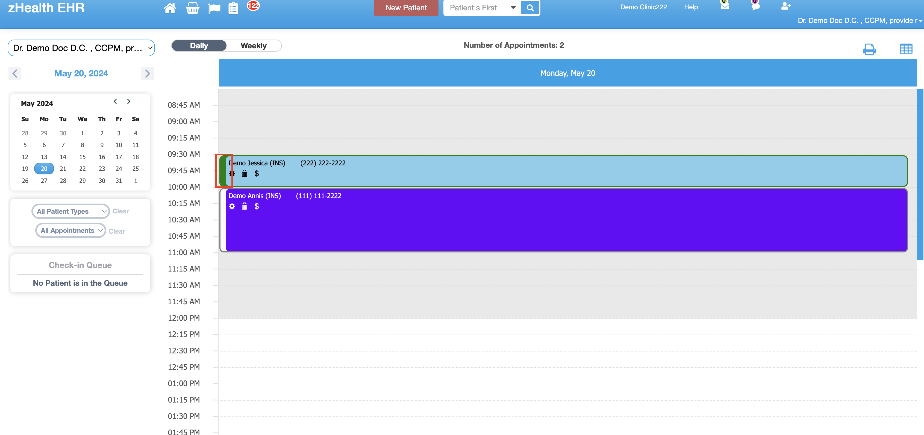Open notifications badge showing 122
The width and height of the screenshot is (924, 435).
click(253, 5)
